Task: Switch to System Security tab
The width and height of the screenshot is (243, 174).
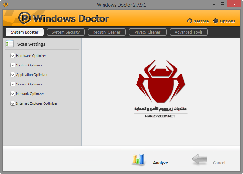Action: tap(66, 32)
